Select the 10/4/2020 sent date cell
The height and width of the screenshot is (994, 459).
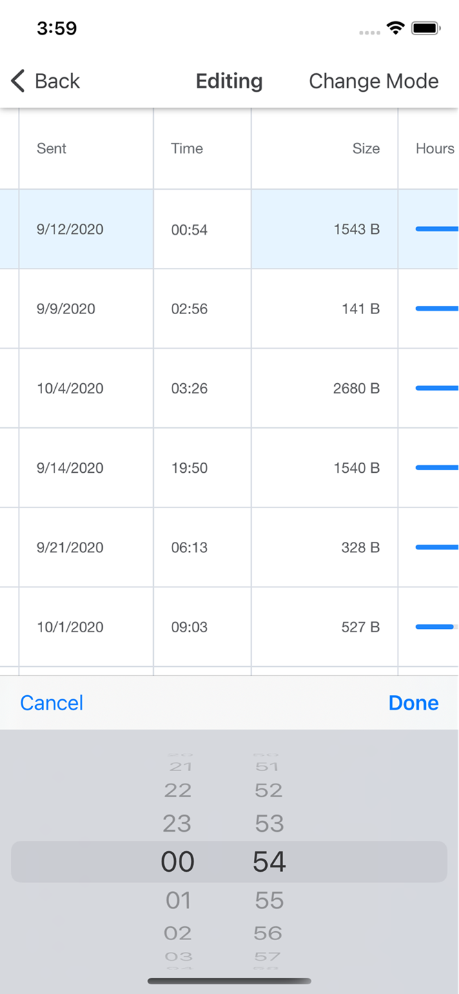[70, 388]
